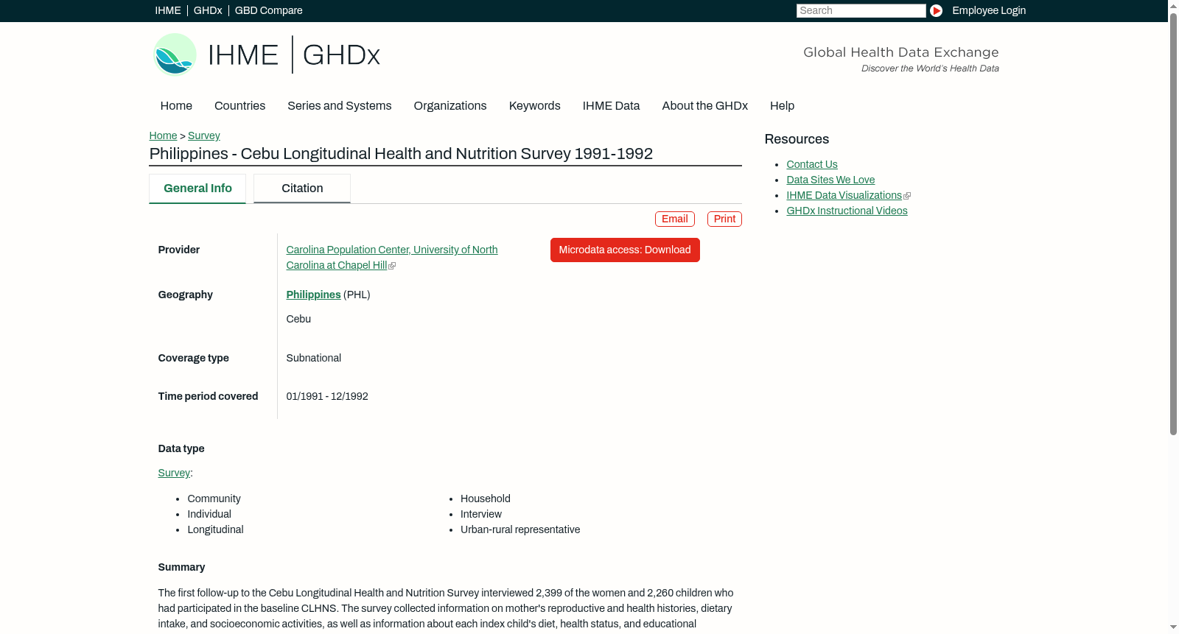
Task: Click the page vertical scrollbar thumb
Action: [x=1173, y=224]
